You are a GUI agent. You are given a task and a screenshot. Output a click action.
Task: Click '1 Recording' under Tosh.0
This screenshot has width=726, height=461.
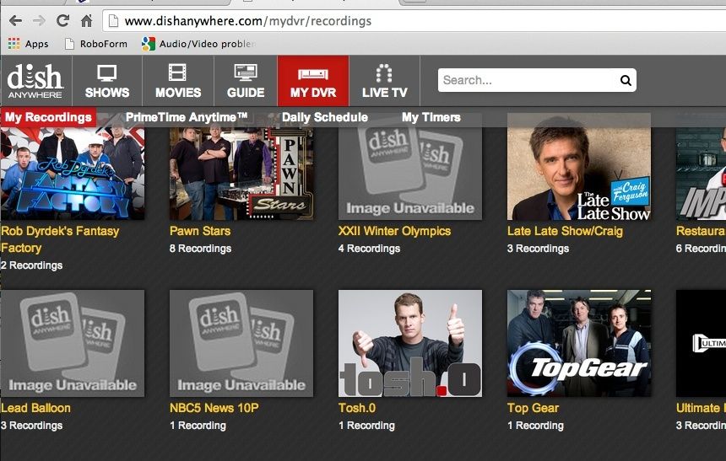click(x=366, y=426)
